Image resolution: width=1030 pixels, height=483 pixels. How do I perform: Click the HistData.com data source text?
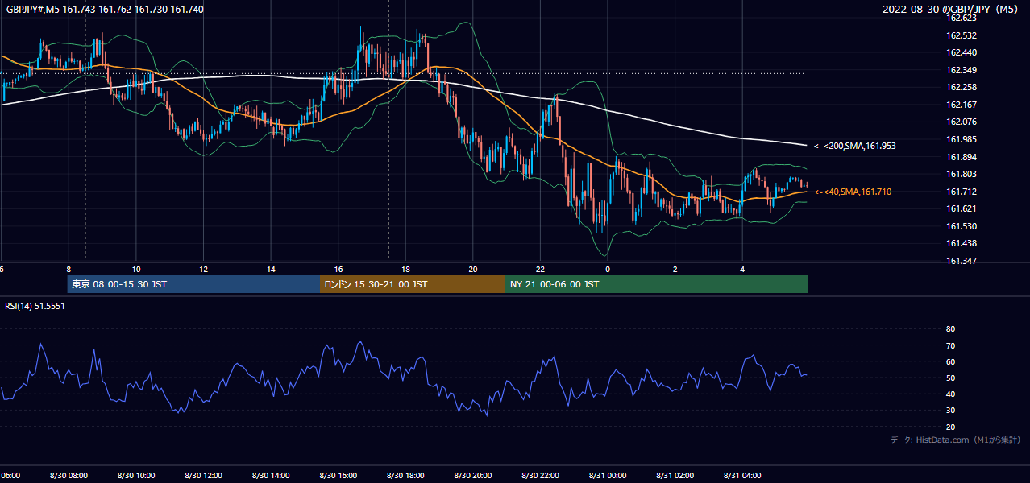pyautogui.click(x=956, y=440)
